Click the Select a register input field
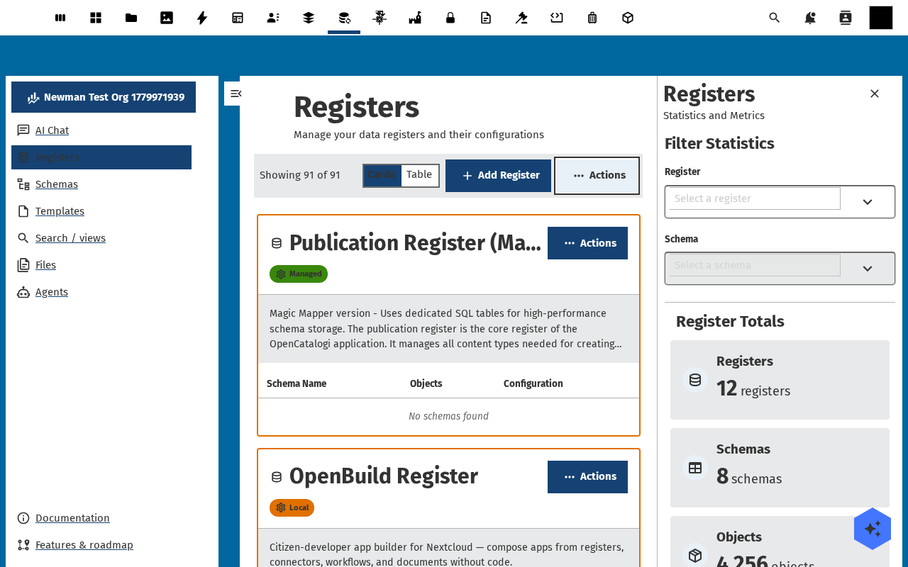 point(755,198)
